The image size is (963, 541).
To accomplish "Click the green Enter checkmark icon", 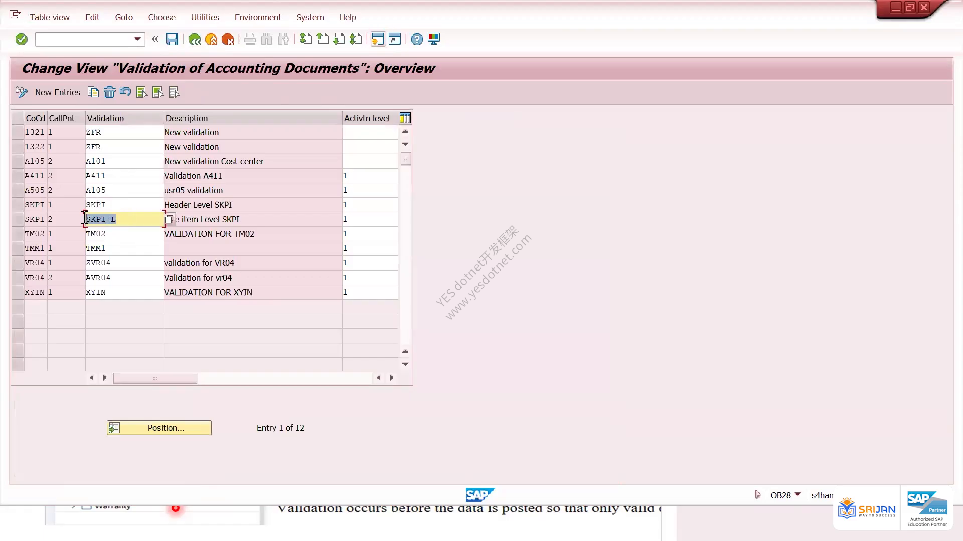I will [x=22, y=39].
